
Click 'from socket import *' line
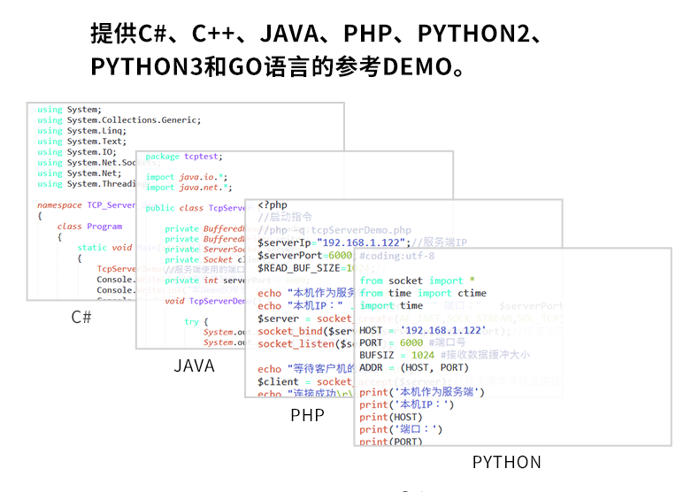click(x=417, y=281)
